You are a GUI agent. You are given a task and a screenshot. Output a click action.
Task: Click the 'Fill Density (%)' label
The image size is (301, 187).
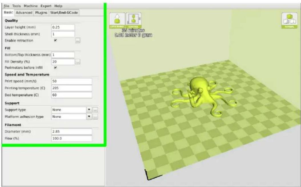(x=17, y=62)
